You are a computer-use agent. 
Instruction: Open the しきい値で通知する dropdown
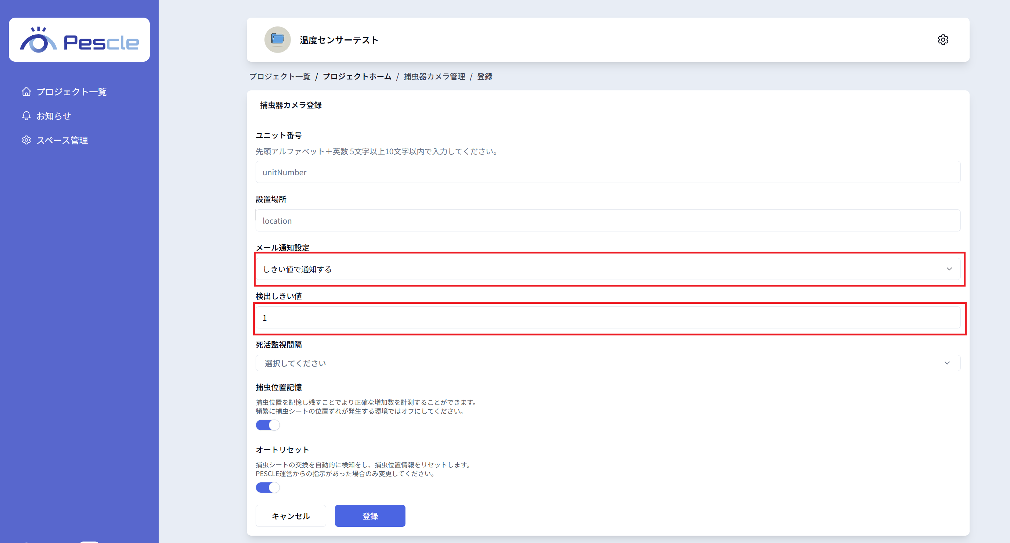tap(608, 269)
